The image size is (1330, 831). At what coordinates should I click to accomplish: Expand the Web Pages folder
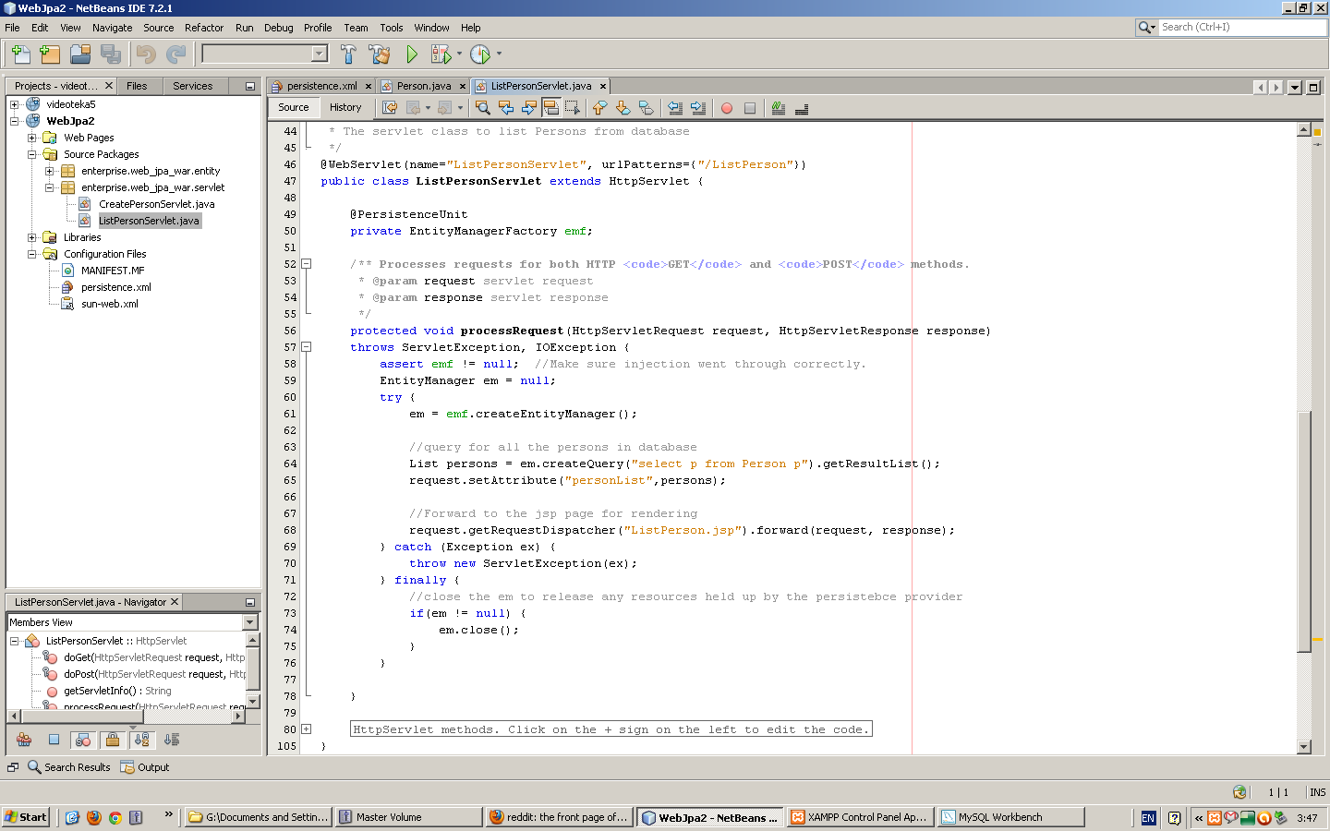click(x=32, y=138)
